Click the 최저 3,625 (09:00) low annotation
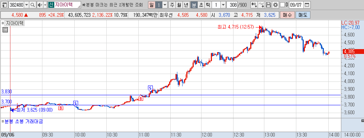Screen dimensions: 364x138 point(35,110)
